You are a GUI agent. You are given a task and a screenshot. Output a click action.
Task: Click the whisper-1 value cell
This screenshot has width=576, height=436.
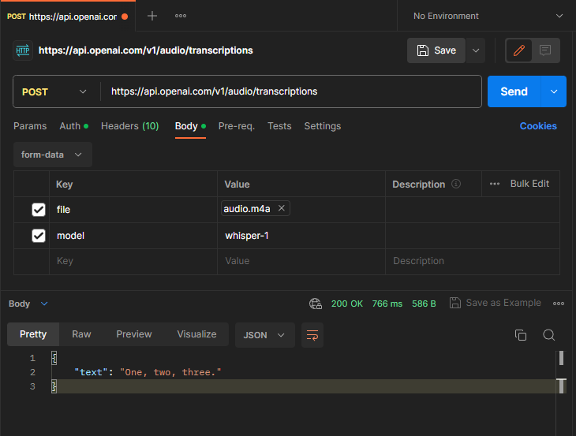tap(301, 236)
